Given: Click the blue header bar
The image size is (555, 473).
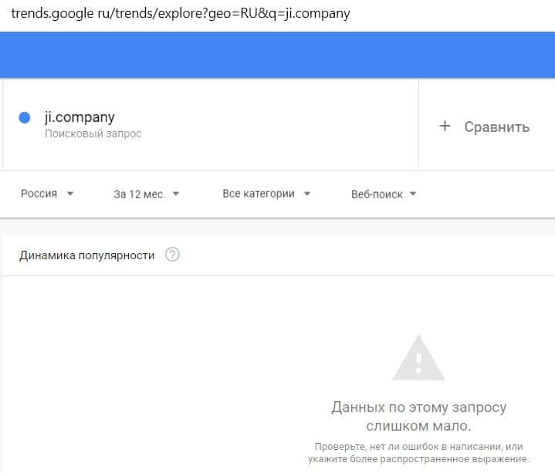Looking at the screenshot, I should (x=277, y=55).
